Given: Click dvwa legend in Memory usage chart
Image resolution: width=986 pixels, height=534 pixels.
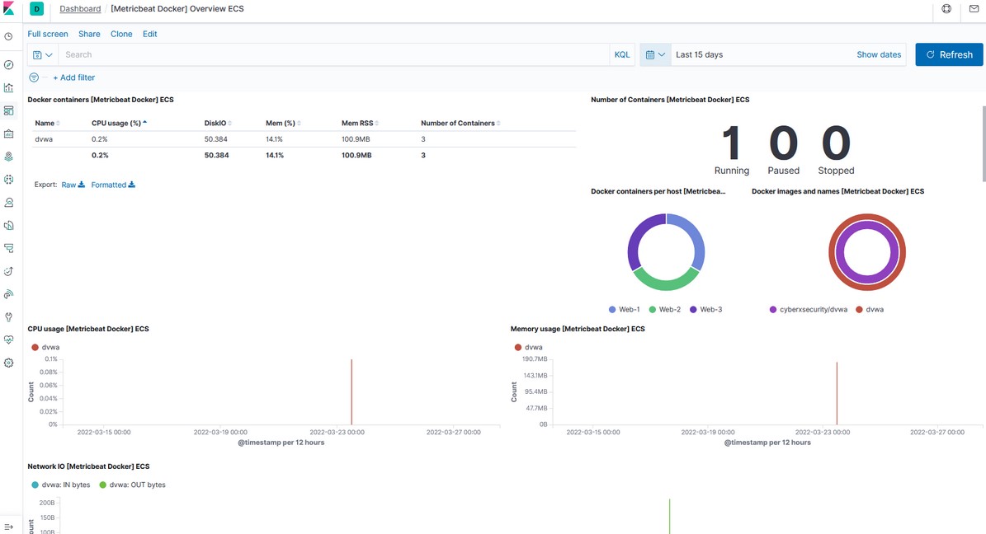Looking at the screenshot, I should point(528,347).
